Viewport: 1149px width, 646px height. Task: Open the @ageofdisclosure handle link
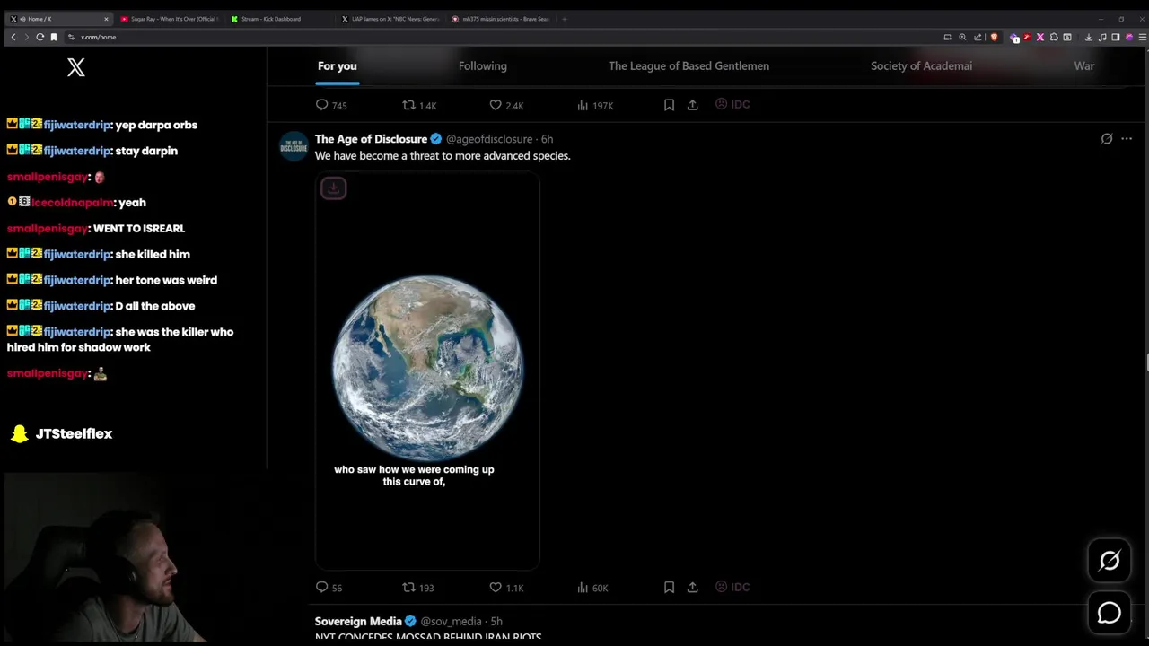pos(489,139)
